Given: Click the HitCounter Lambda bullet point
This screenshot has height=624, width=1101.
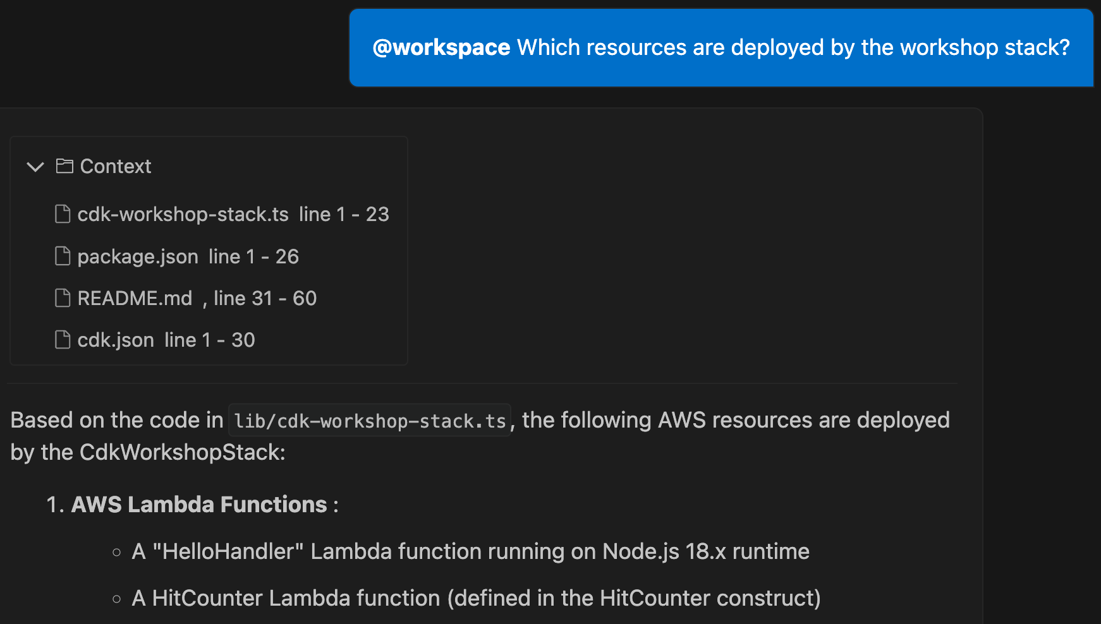Looking at the screenshot, I should pos(475,597).
